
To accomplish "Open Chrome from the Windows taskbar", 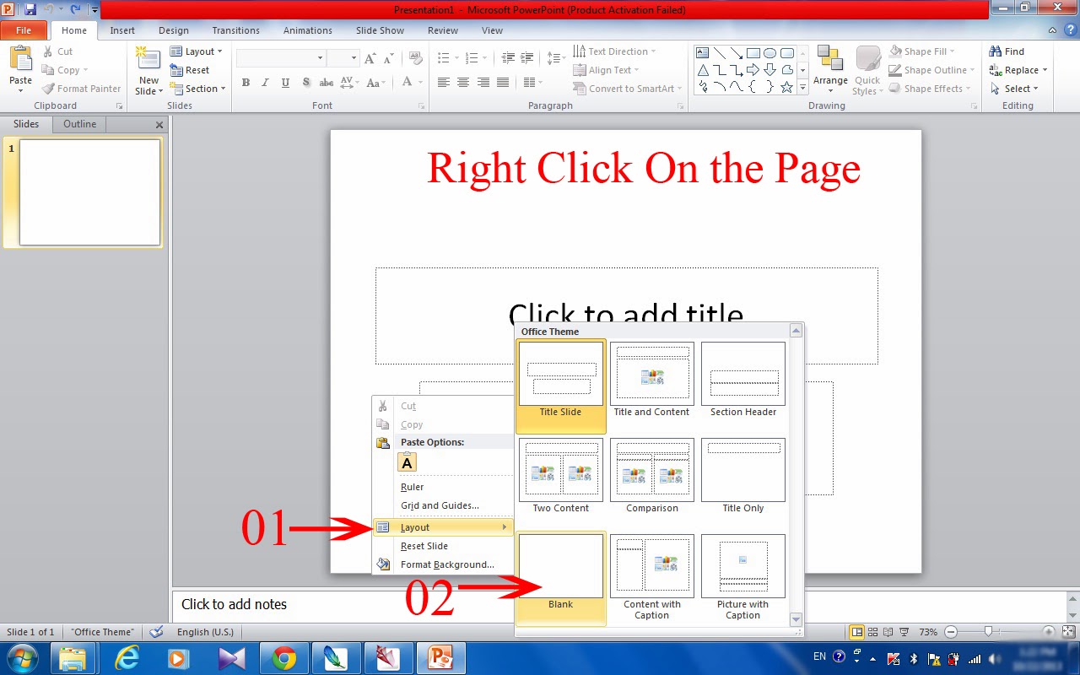I will 283,658.
